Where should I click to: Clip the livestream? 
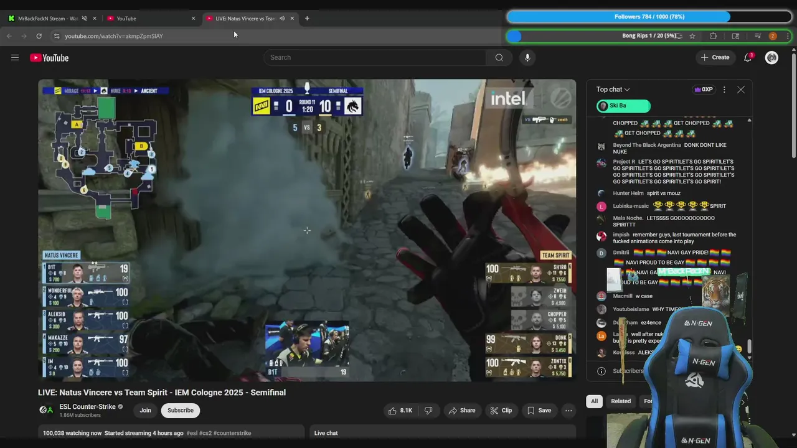(x=501, y=411)
